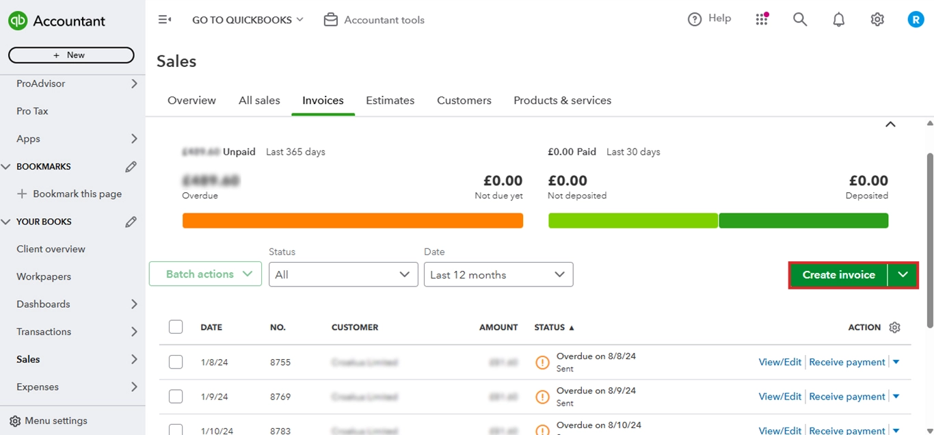The height and width of the screenshot is (435, 934).
Task: Open the Settings gear icon
Action: (x=877, y=19)
